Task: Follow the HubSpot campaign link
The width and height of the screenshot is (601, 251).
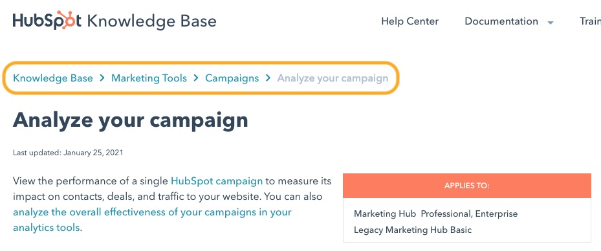Action: (217, 181)
